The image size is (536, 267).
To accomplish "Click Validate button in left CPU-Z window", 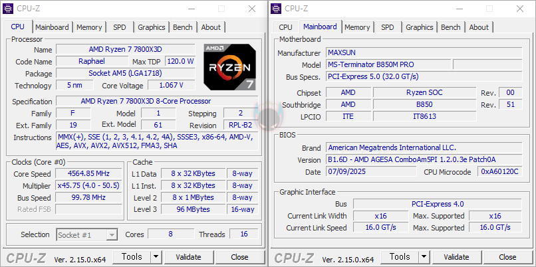I will click(188, 257).
